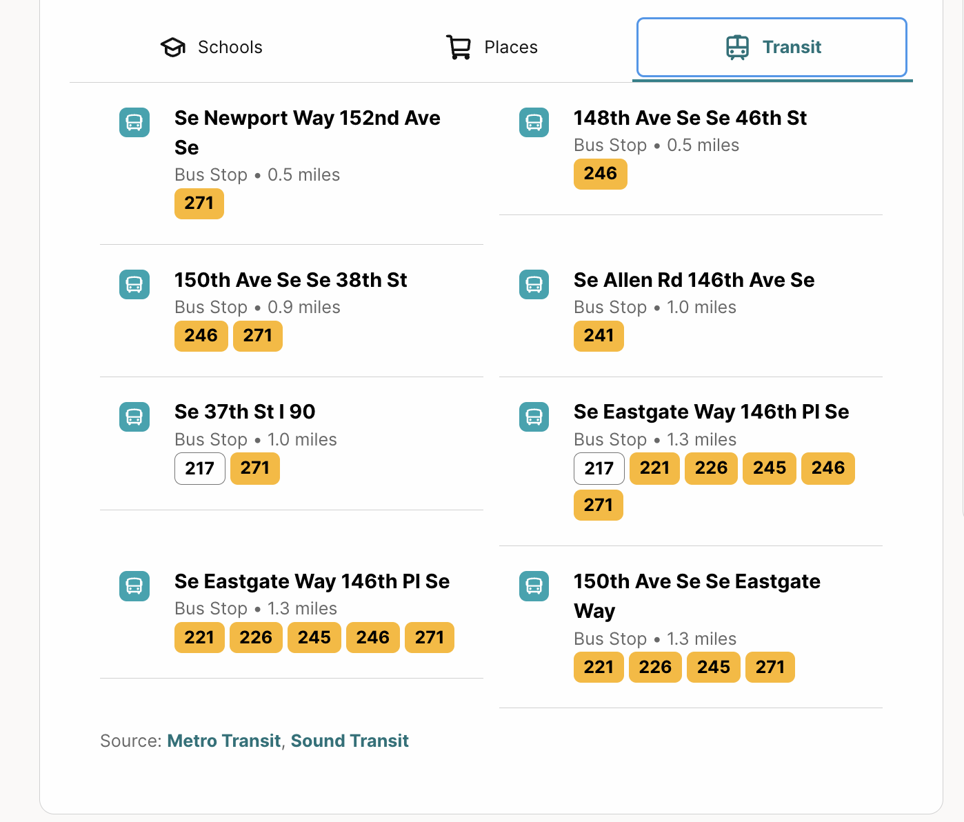Open the Sound Transit source link

pyautogui.click(x=350, y=741)
